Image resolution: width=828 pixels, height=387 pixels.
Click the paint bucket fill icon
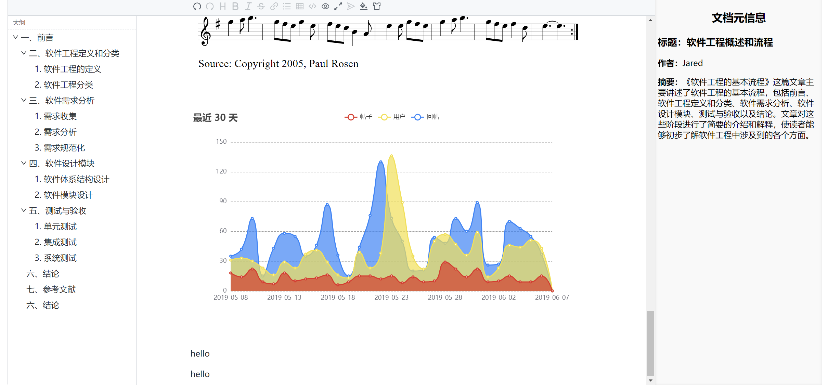click(364, 6)
